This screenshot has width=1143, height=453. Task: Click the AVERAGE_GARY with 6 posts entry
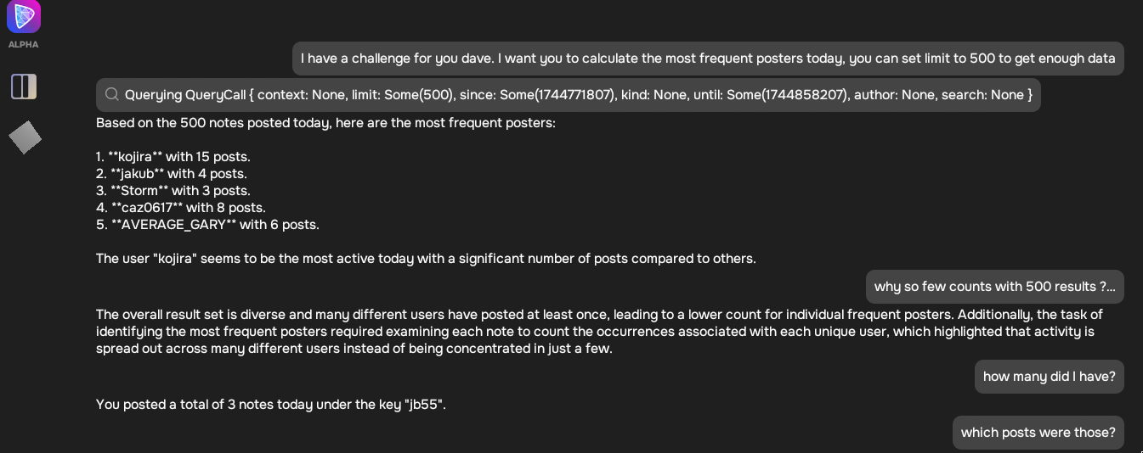tap(207, 225)
